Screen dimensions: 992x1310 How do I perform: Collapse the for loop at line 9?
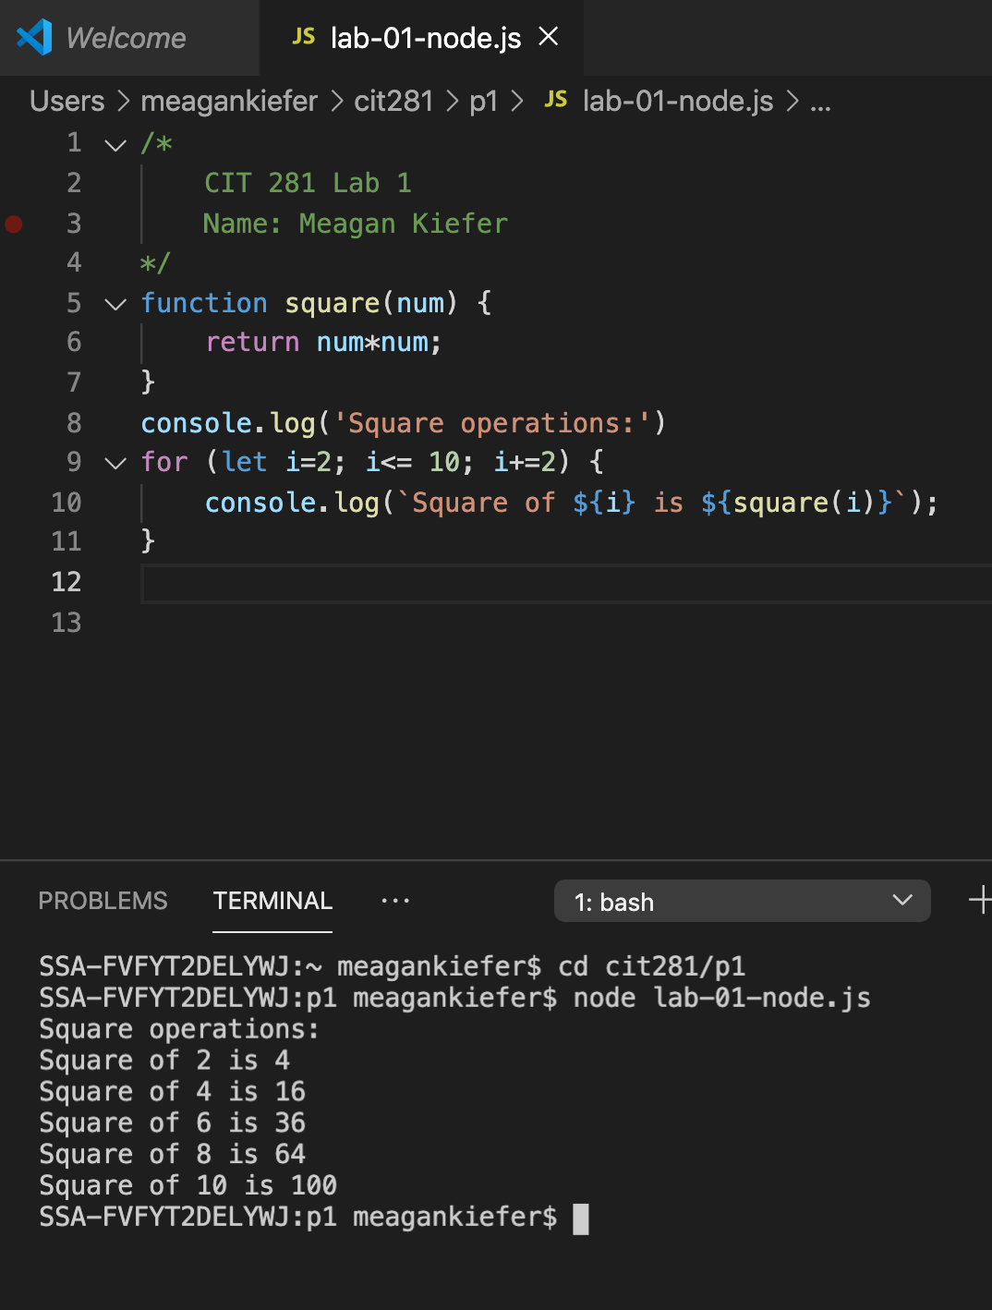click(115, 463)
